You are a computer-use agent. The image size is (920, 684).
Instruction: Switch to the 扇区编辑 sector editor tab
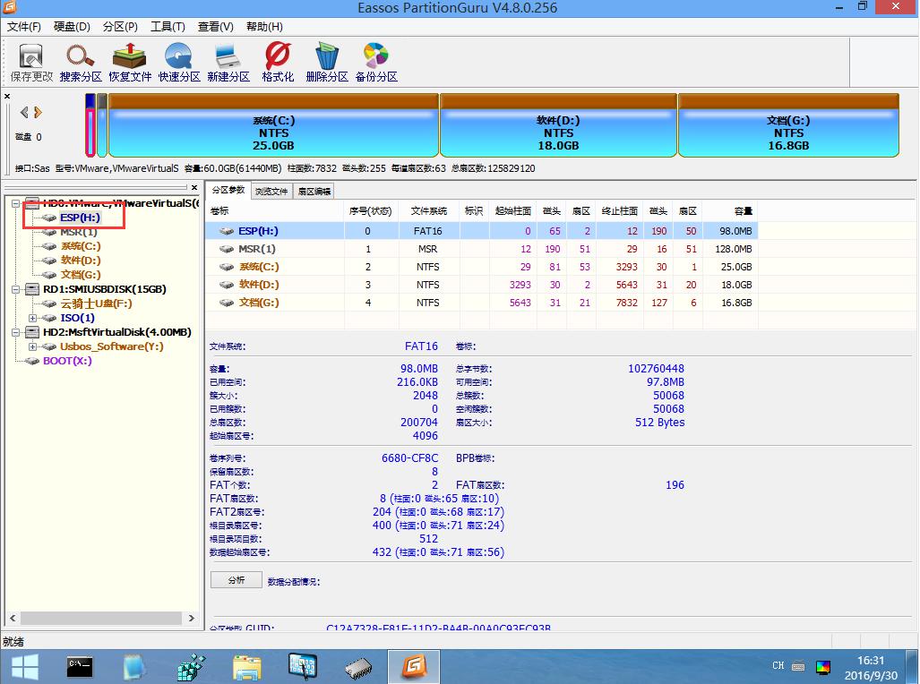point(314,191)
